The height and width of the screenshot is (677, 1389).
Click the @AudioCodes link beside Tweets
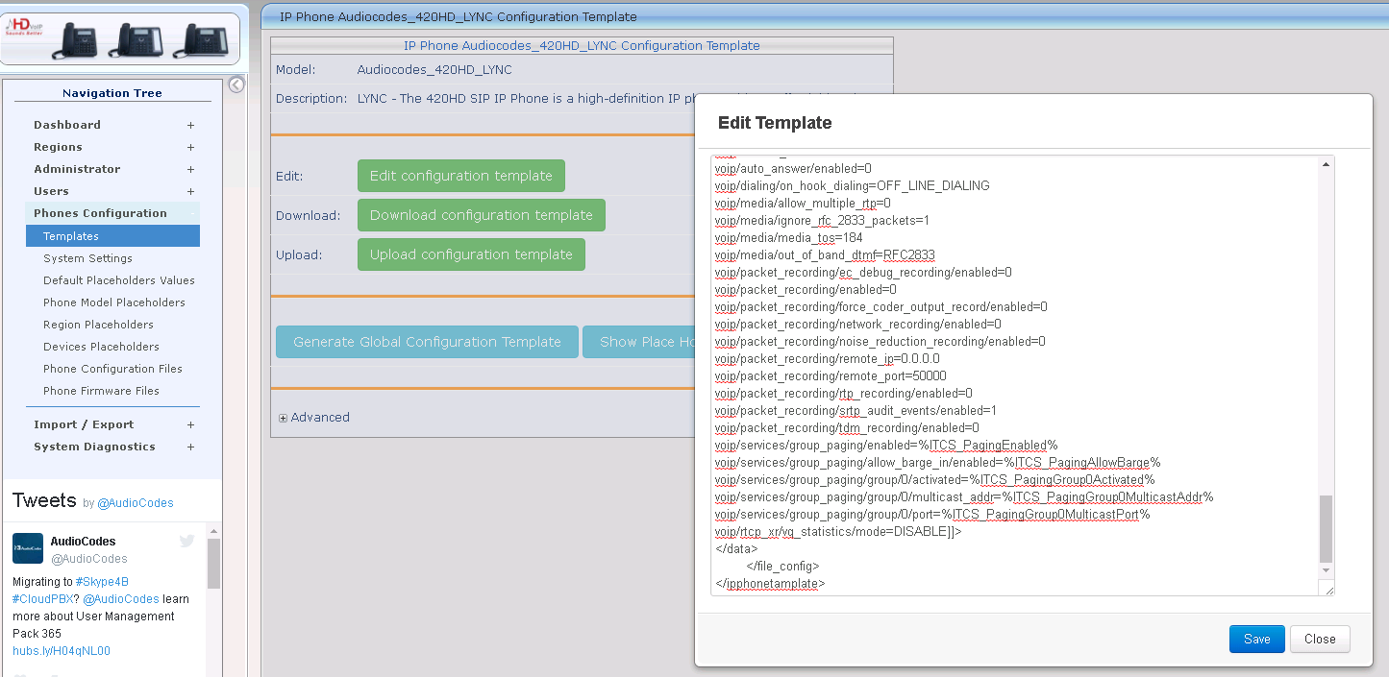point(136,503)
